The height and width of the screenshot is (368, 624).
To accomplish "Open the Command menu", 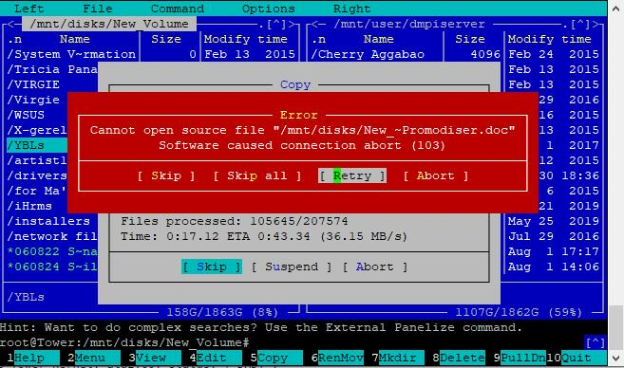I will pyautogui.click(x=178, y=9).
